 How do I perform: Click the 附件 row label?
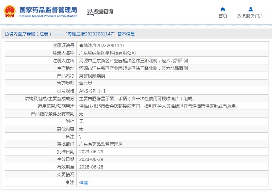pos(70,121)
